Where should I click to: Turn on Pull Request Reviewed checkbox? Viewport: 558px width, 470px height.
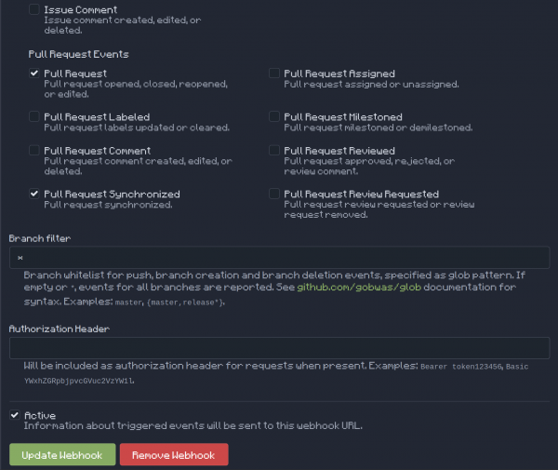274,150
